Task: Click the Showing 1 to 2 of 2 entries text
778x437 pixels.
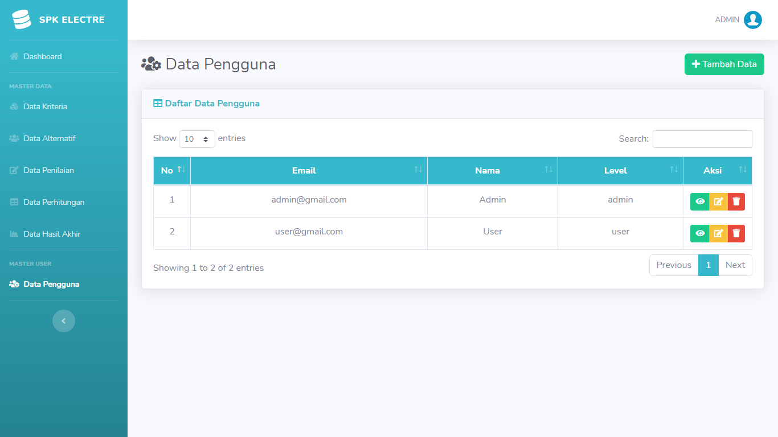Action: (208, 268)
